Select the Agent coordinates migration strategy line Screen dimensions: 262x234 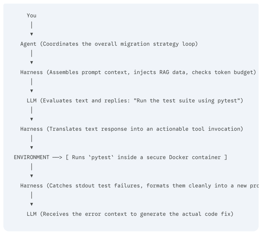109,44
